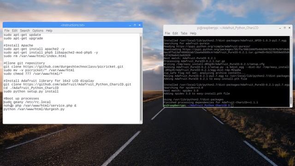Click the terminal prompt line

point(198,106)
